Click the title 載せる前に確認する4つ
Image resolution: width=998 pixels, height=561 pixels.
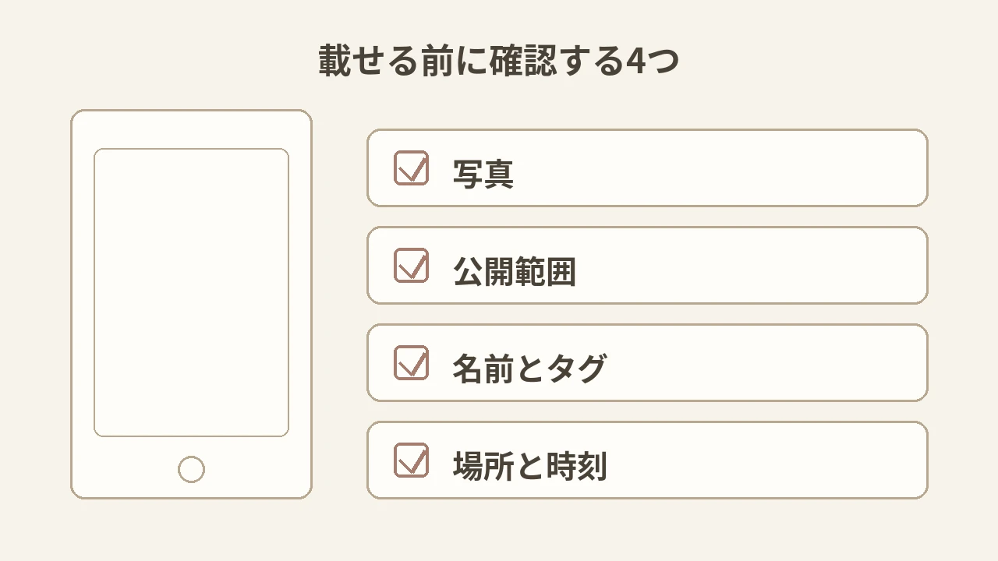pyautogui.click(x=499, y=60)
